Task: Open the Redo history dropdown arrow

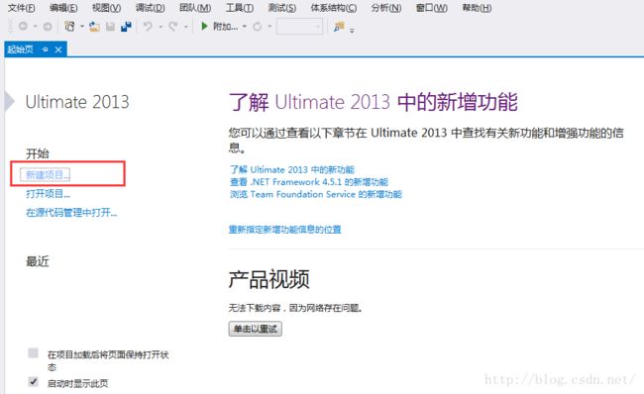Action: pos(185,27)
